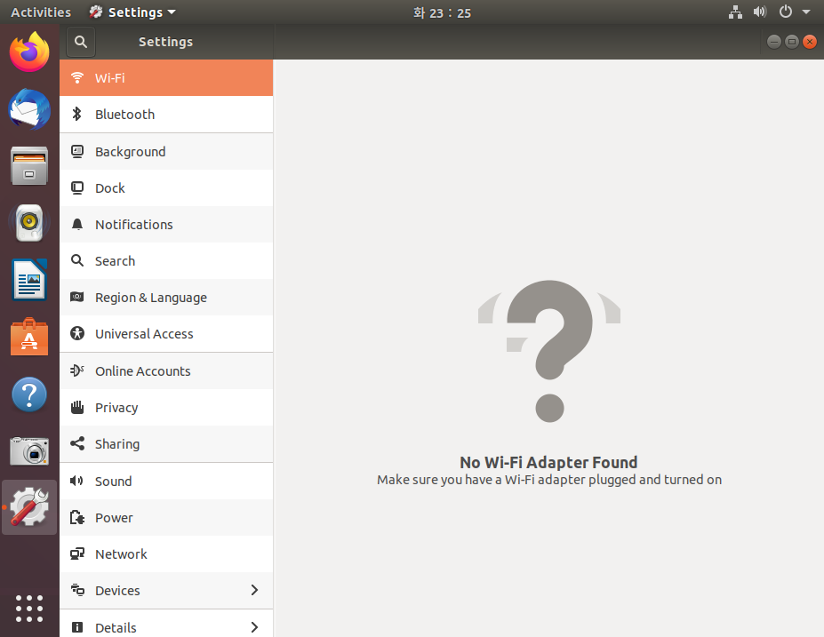The width and height of the screenshot is (824, 637).
Task: Open Files manager from the dock
Action: (29, 166)
